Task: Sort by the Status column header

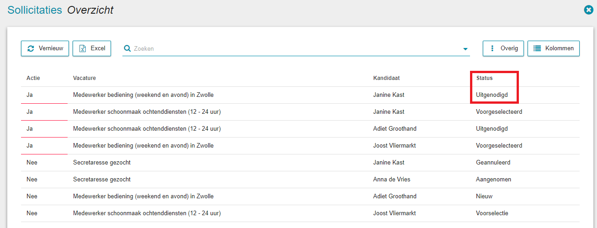Action: coord(484,78)
